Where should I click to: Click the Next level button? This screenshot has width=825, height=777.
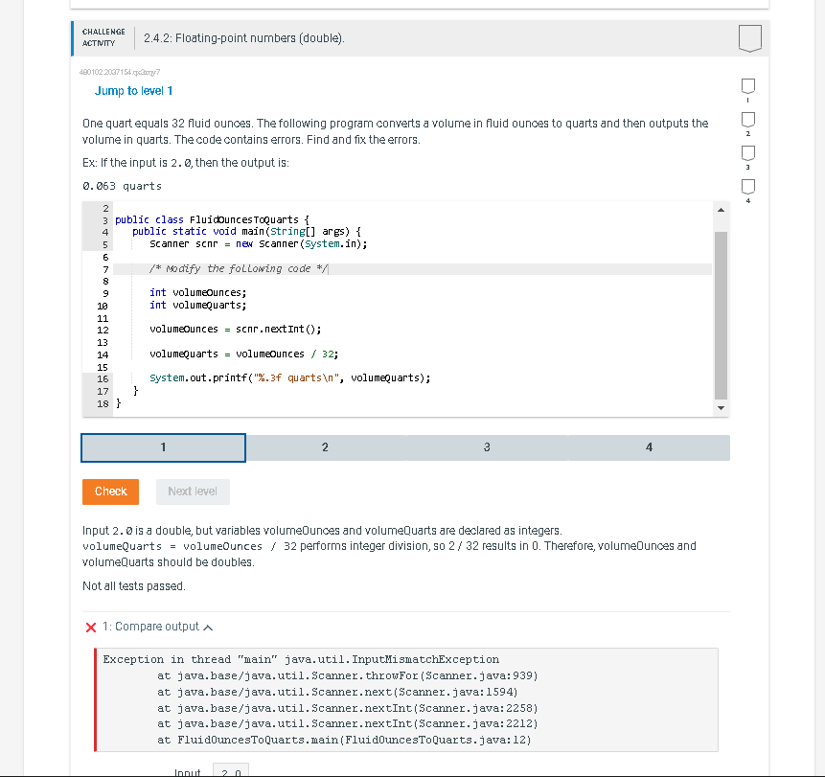coord(193,491)
